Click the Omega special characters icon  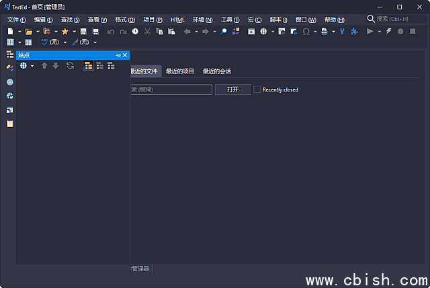coord(306,32)
